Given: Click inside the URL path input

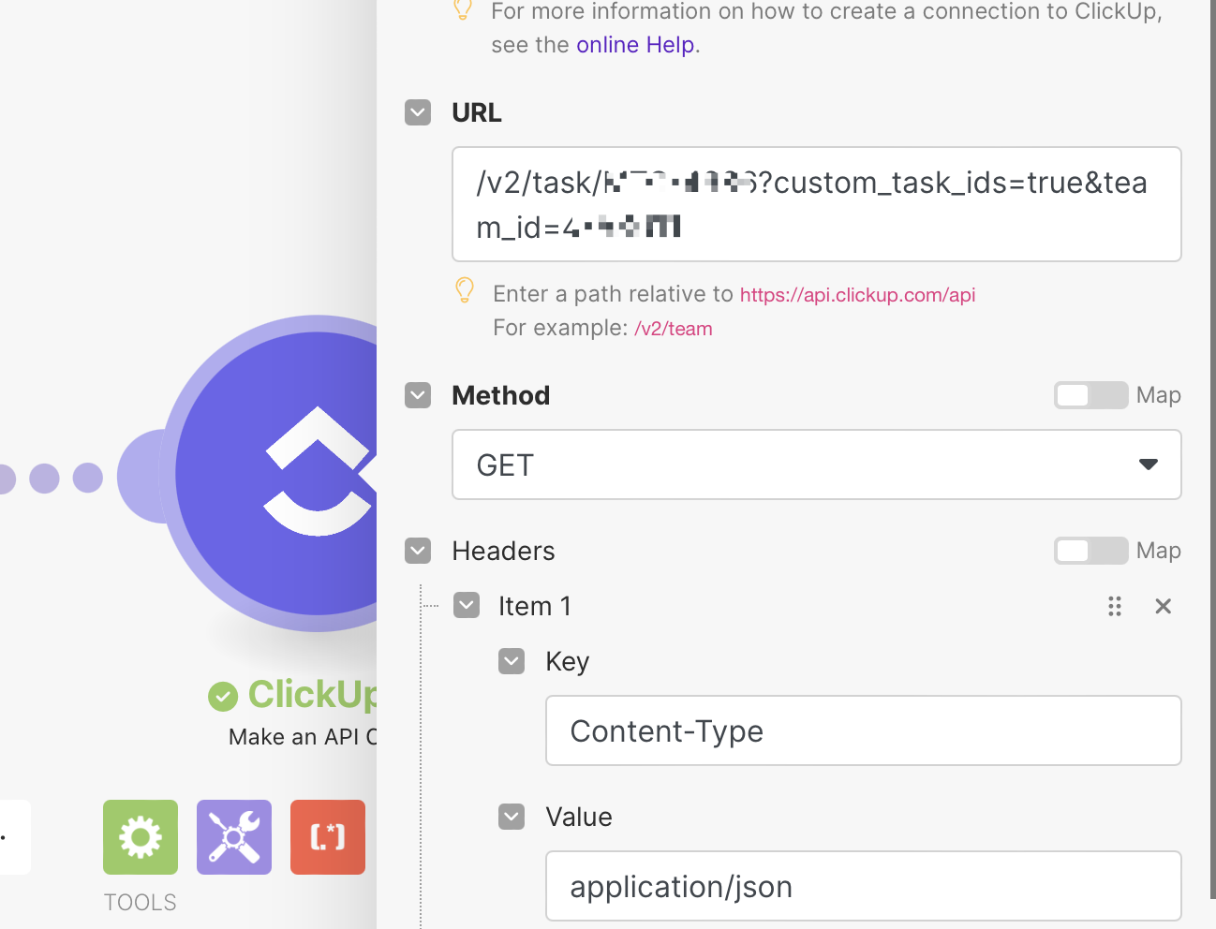Looking at the screenshot, I should [x=816, y=204].
